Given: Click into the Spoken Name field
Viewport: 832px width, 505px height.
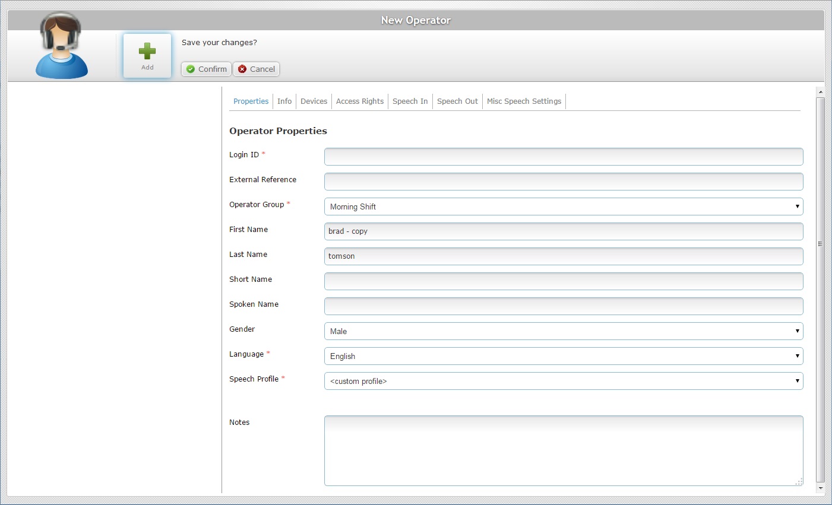Looking at the screenshot, I should (x=564, y=306).
